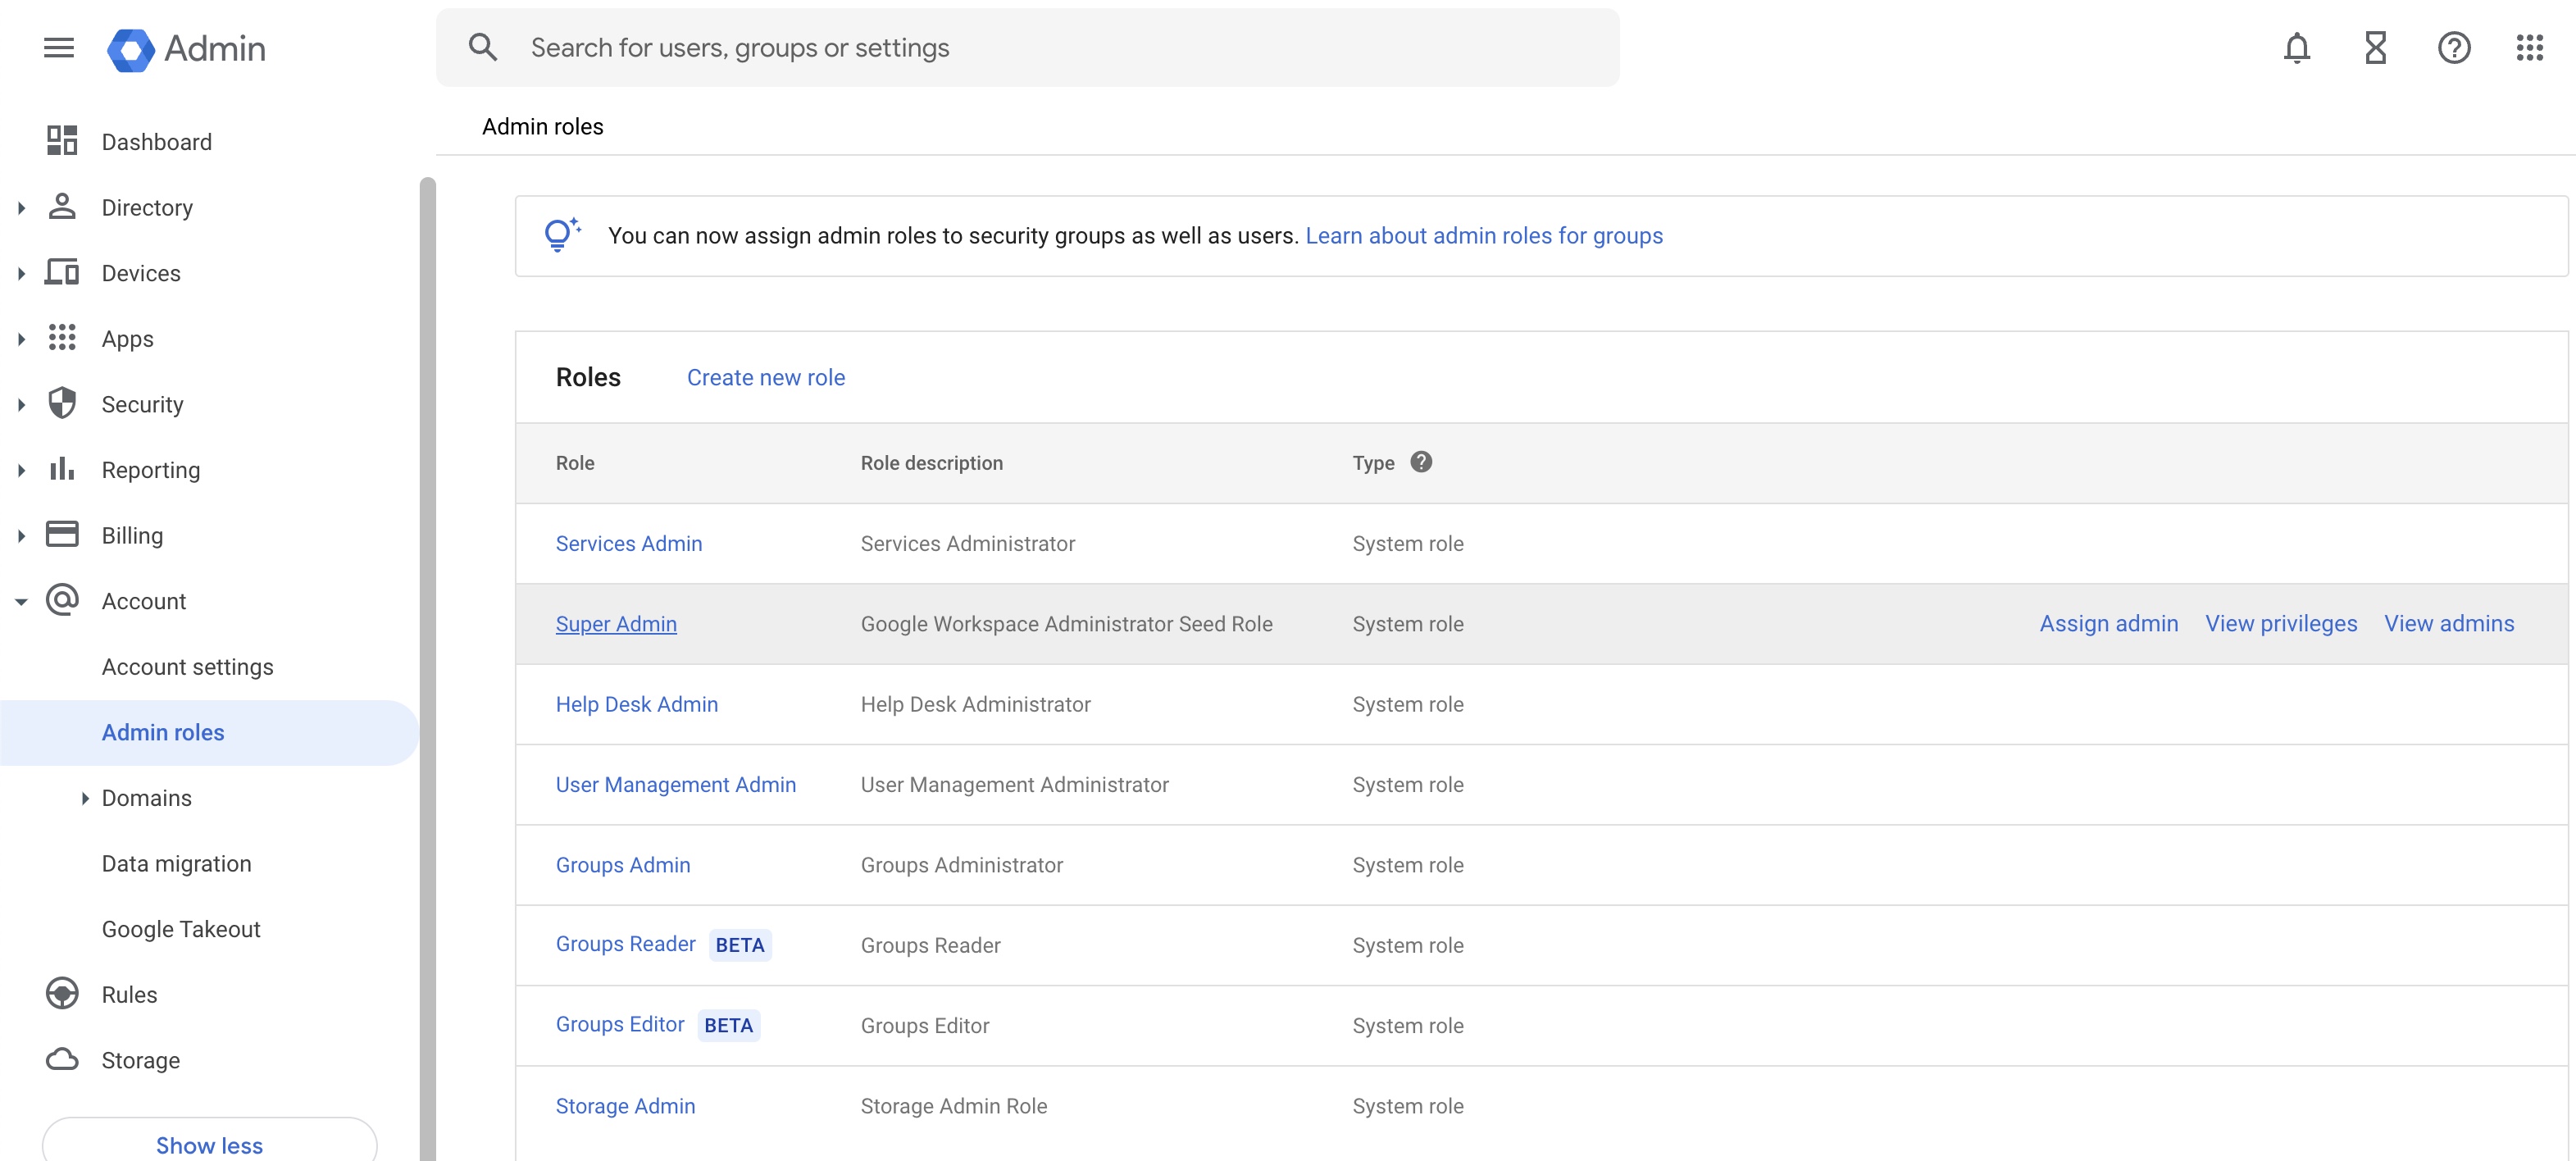Expand the Security section arrow
Viewport: 2576px width, 1161px height.
[21, 405]
